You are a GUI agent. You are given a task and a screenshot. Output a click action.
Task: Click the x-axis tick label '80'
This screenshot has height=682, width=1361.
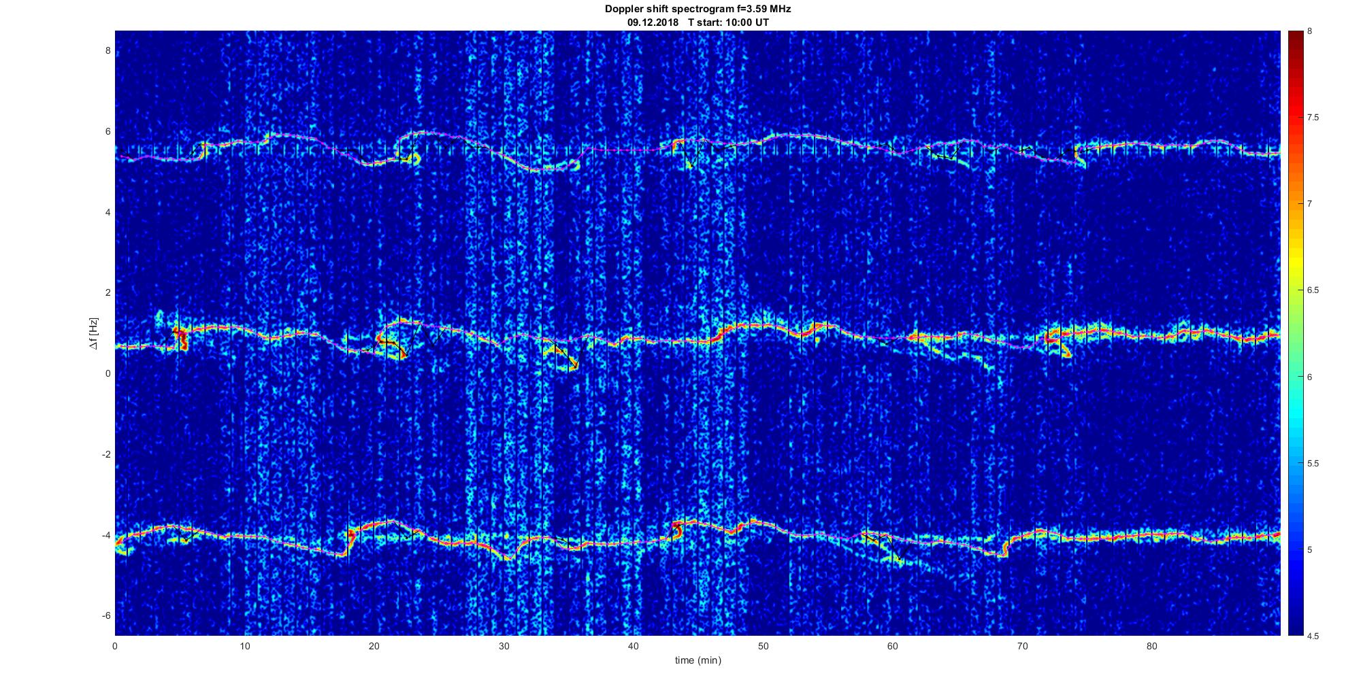coord(1152,646)
